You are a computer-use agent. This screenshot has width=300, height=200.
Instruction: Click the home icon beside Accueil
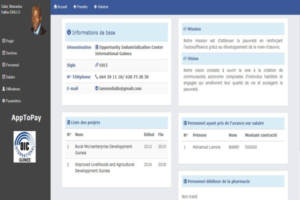55,6
